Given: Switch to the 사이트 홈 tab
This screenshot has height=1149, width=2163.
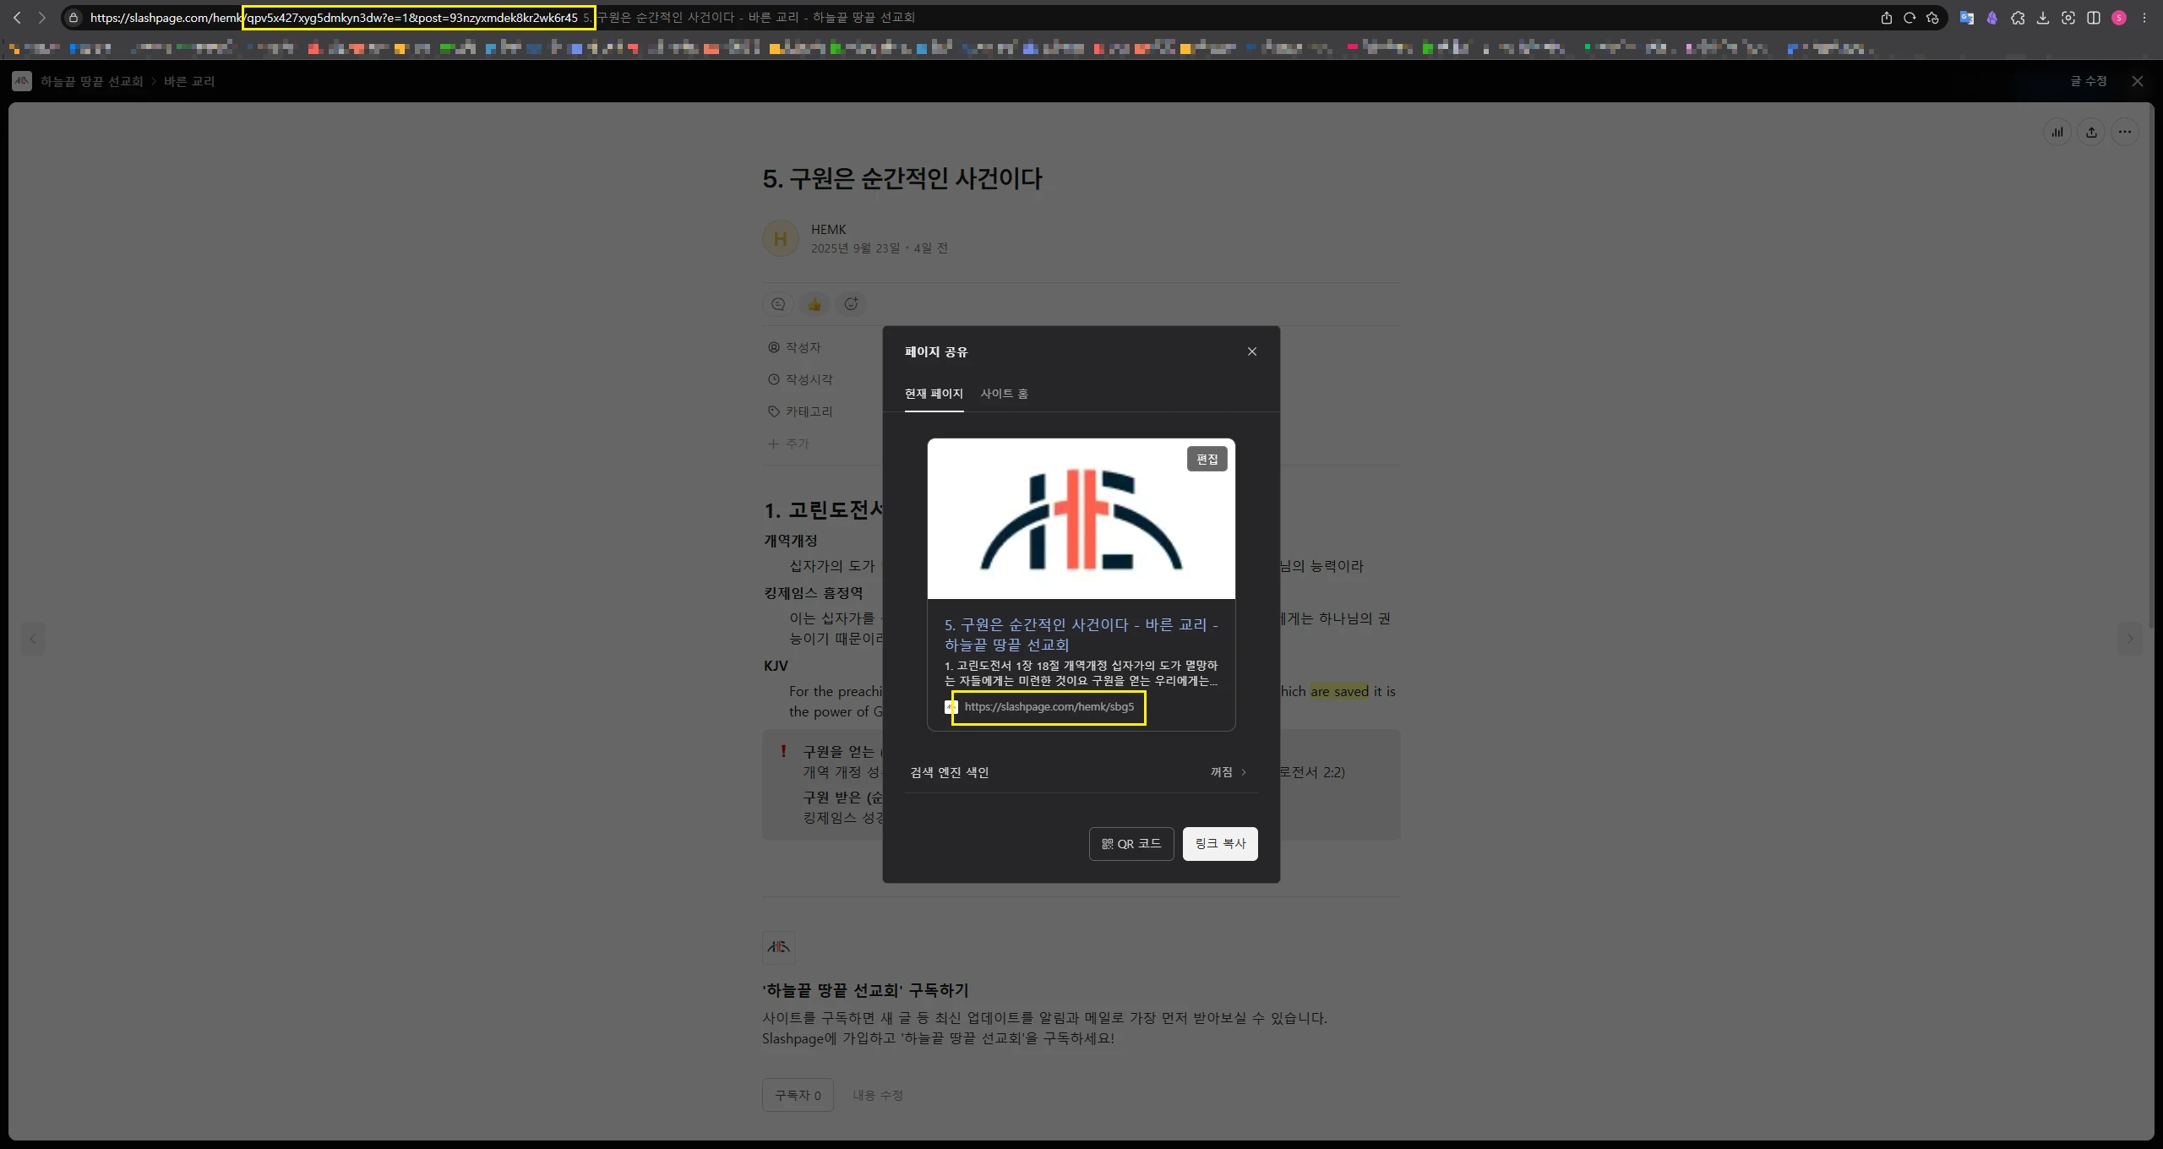Looking at the screenshot, I should [1004, 394].
